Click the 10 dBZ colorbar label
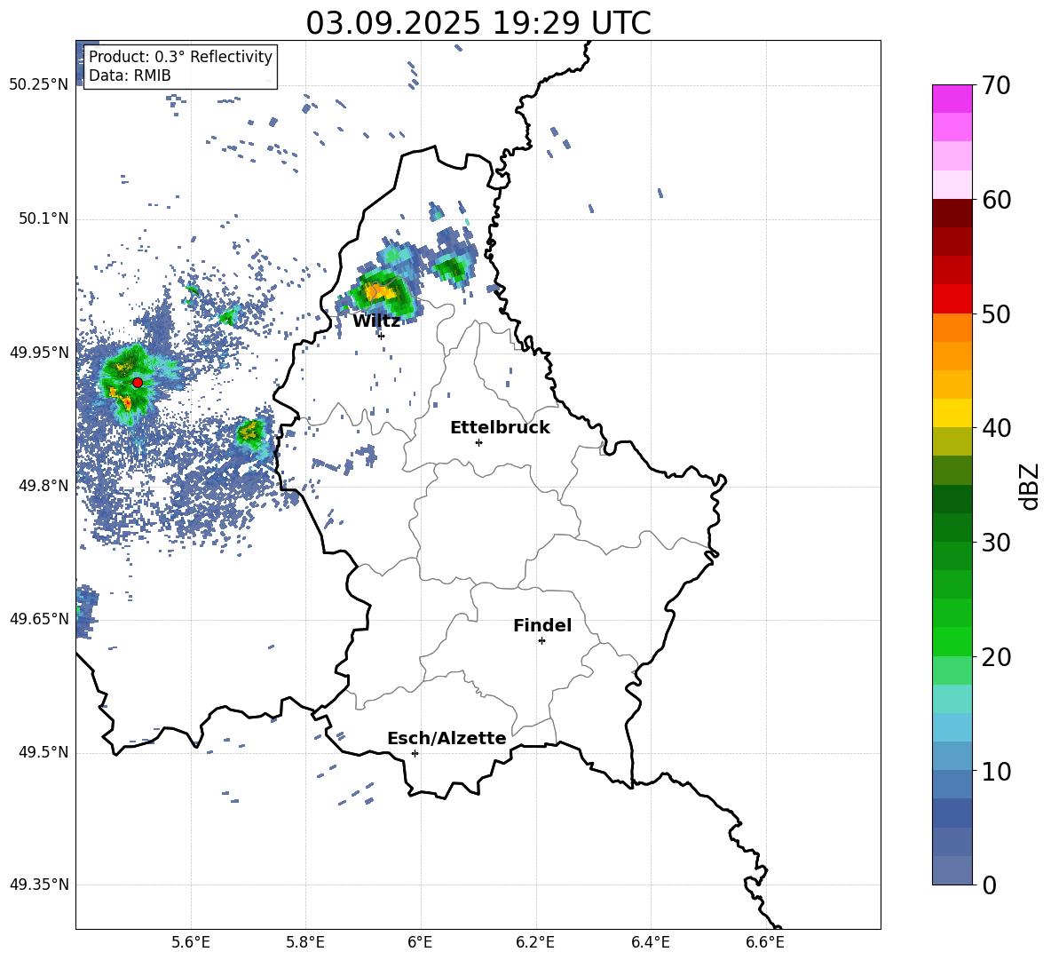1051x960 pixels. pyautogui.click(x=996, y=771)
